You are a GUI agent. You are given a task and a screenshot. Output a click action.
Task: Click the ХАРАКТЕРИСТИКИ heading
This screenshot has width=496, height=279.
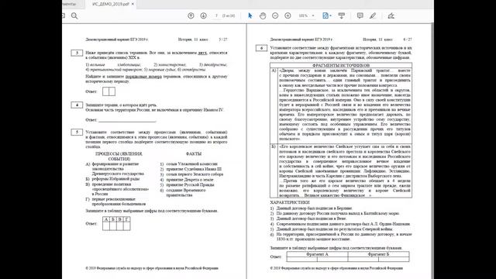[x=290, y=202]
